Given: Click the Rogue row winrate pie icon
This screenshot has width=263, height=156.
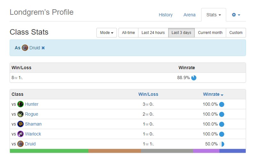Looking at the screenshot, I should coord(222,114).
